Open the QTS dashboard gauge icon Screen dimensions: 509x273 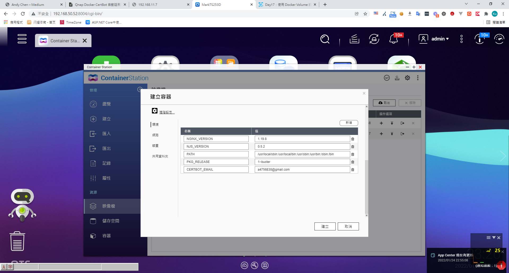(x=499, y=39)
